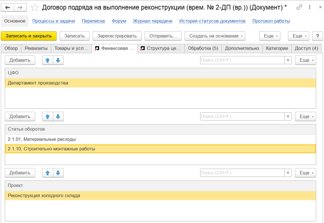
Task: Open the Переписка link
Action: [93, 21]
